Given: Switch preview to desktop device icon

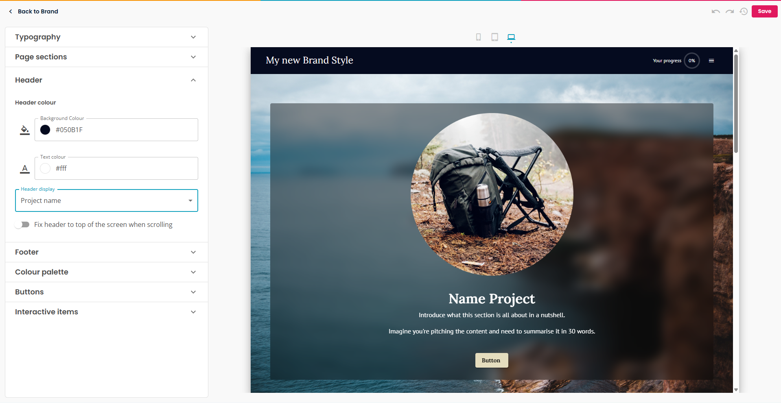Looking at the screenshot, I should (x=511, y=37).
